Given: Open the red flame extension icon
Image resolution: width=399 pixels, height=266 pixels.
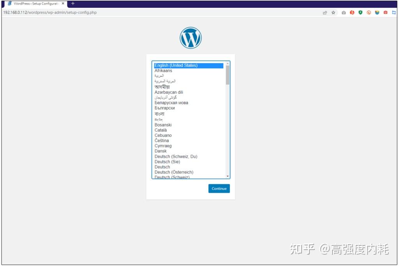Looking at the screenshot, I should 352,12.
